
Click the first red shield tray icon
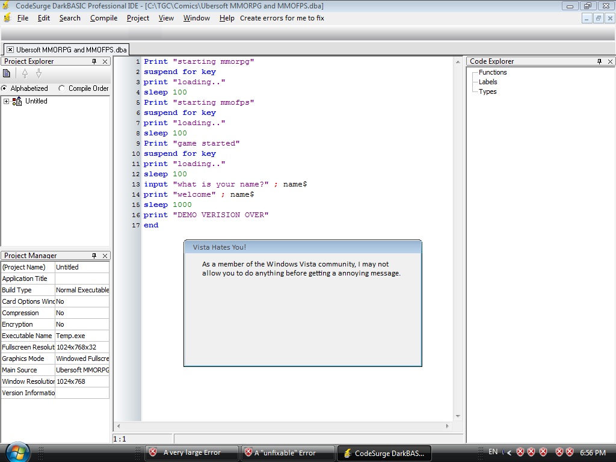click(x=520, y=452)
